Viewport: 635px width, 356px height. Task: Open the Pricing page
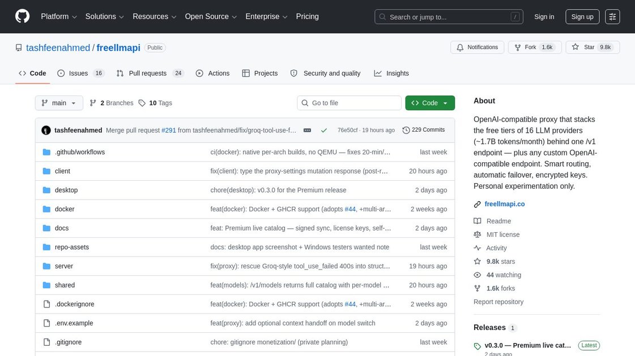click(x=308, y=16)
